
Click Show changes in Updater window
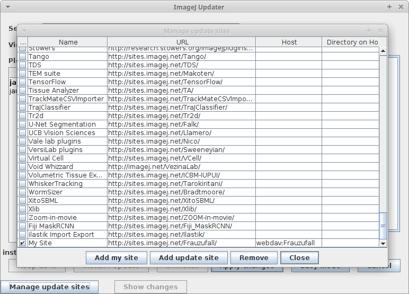150,287
